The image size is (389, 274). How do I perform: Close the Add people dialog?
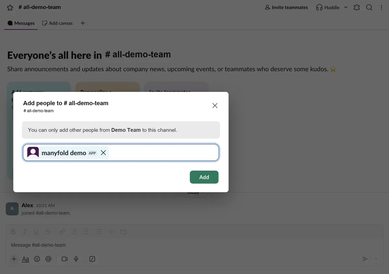point(215,106)
